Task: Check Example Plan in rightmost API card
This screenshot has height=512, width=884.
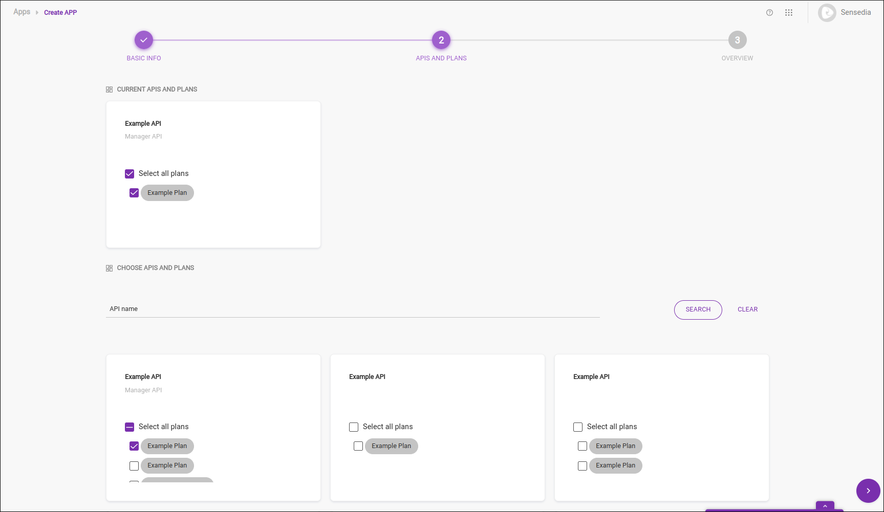Action: click(x=582, y=446)
